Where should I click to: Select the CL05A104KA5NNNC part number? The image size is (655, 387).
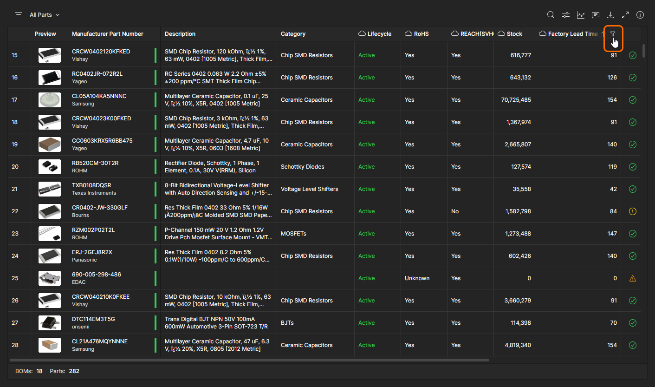pyautogui.click(x=99, y=96)
